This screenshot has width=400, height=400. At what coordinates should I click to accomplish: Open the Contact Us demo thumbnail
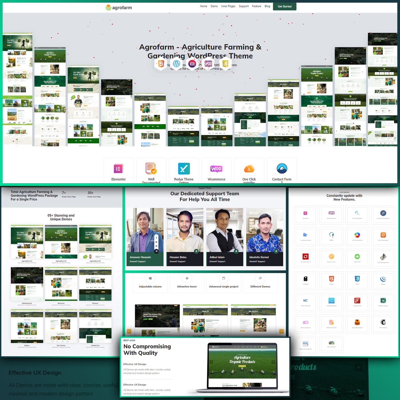[x=95, y=326]
